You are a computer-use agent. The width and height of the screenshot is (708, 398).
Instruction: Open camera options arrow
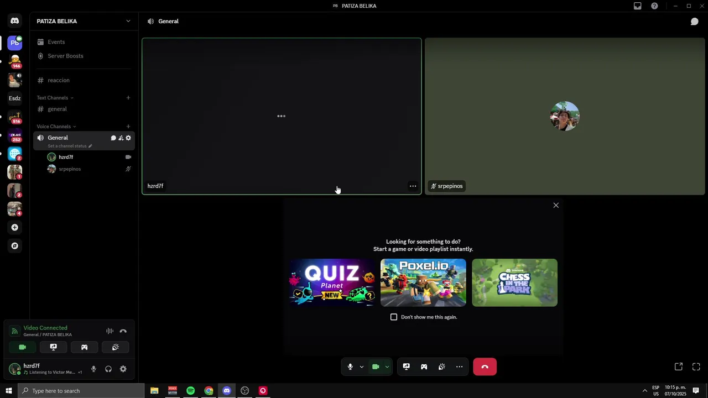pos(387,366)
